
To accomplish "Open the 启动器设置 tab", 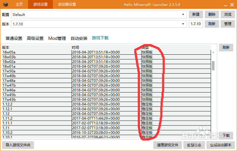I will pos(67,4).
